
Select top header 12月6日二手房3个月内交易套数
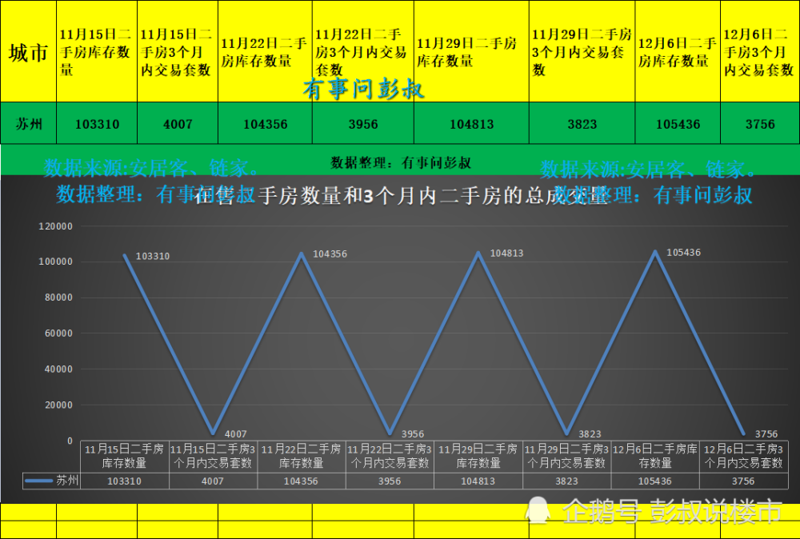pyautogui.click(x=760, y=51)
